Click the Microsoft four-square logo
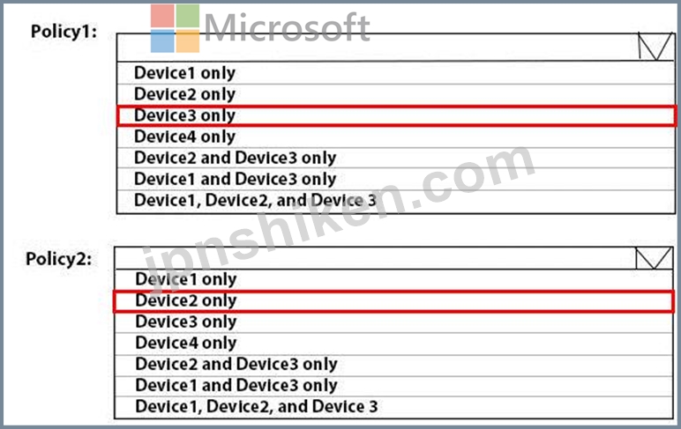The width and height of the screenshot is (681, 429). tap(175, 28)
